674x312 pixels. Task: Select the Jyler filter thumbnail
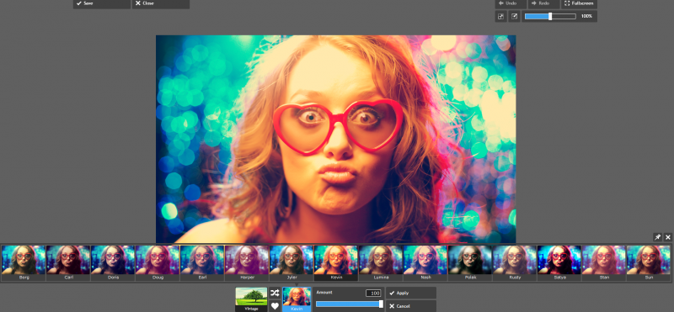click(x=292, y=263)
